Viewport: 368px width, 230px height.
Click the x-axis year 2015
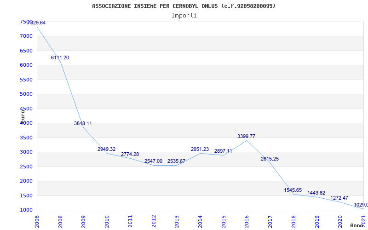[224, 221]
